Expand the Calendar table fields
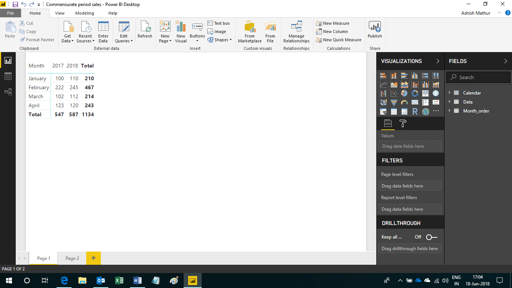This screenshot has width=512, height=288. pyautogui.click(x=449, y=93)
